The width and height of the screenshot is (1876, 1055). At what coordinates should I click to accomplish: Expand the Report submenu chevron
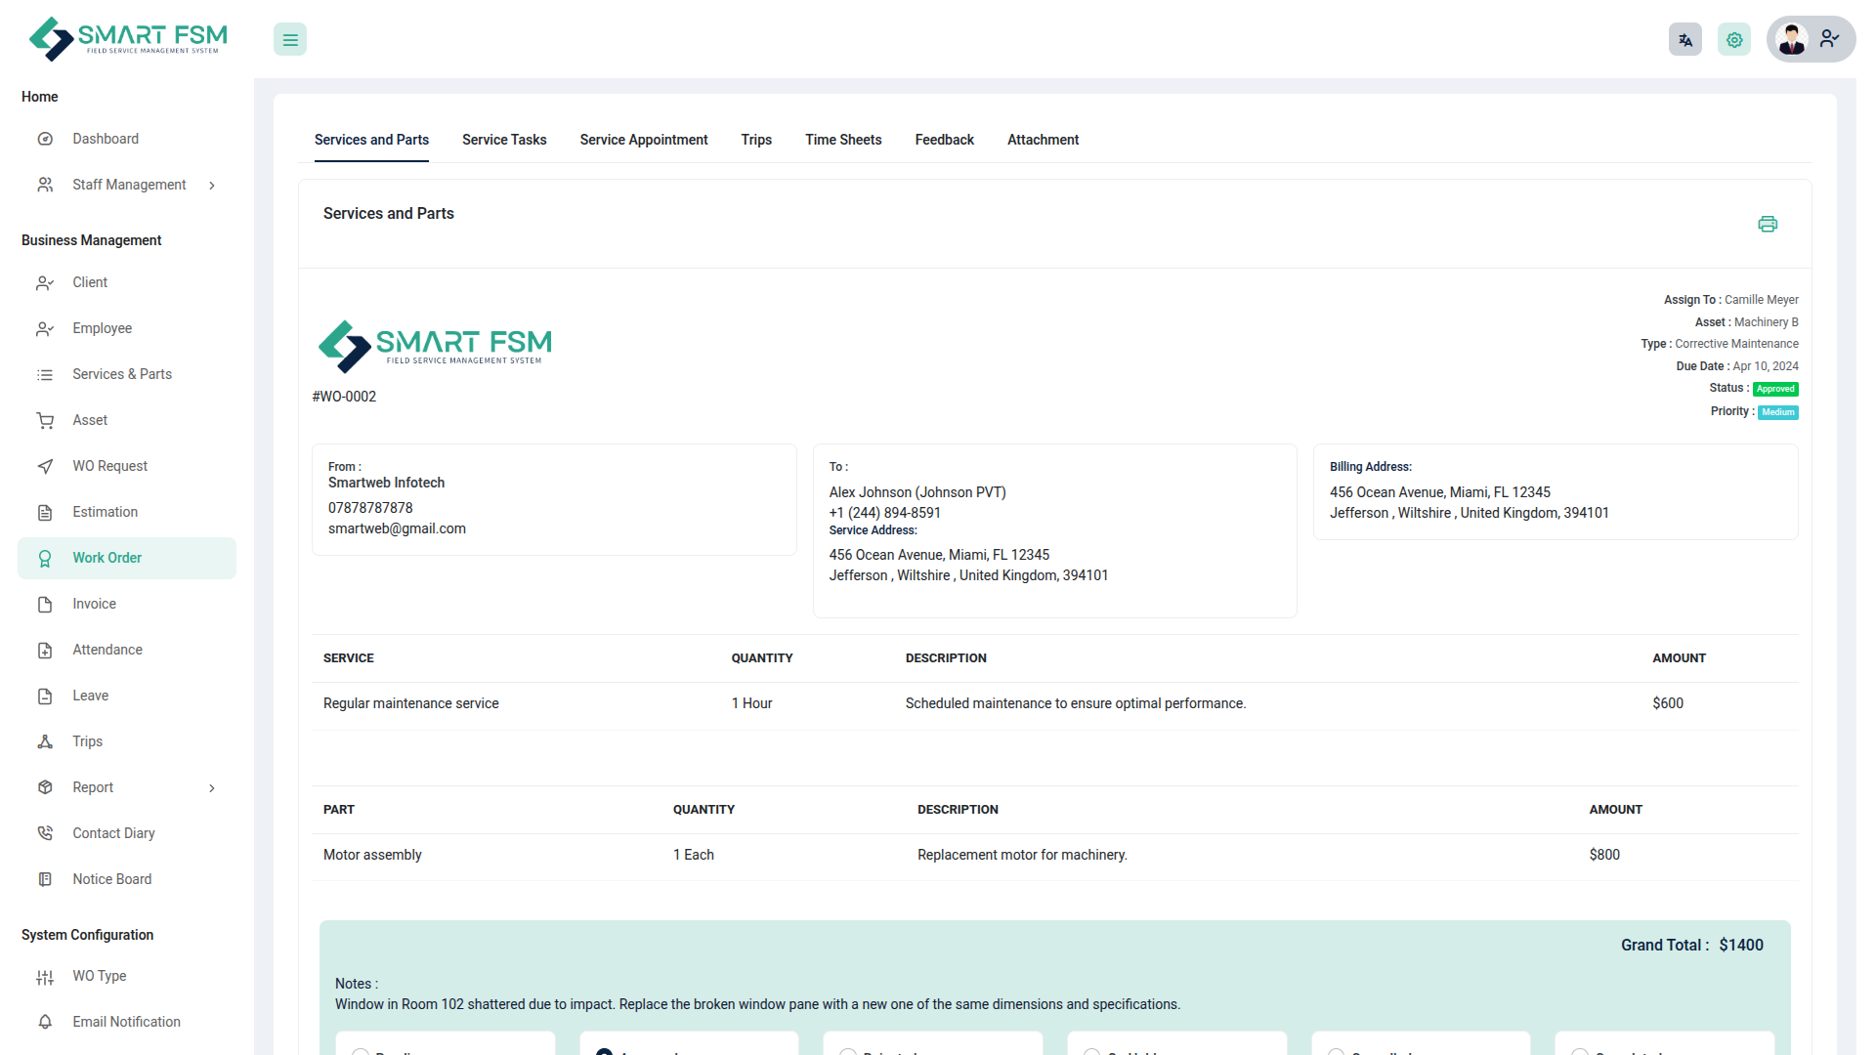212,788
